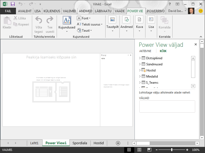Open Ribbon Display Options icon
The image size is (205, 153).
tap(177, 4)
